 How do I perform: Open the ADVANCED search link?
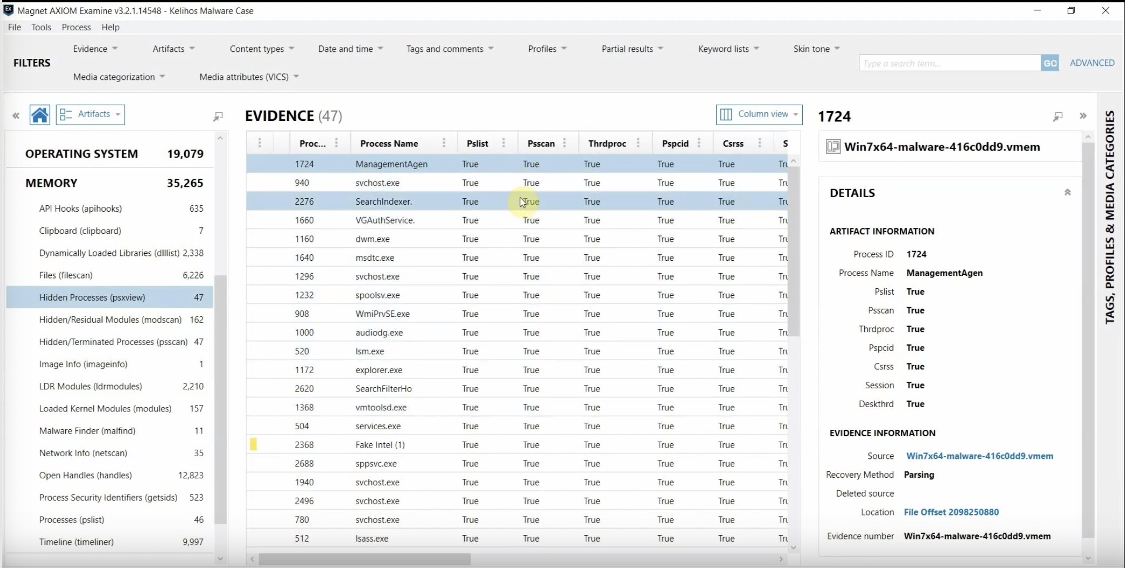click(1092, 63)
